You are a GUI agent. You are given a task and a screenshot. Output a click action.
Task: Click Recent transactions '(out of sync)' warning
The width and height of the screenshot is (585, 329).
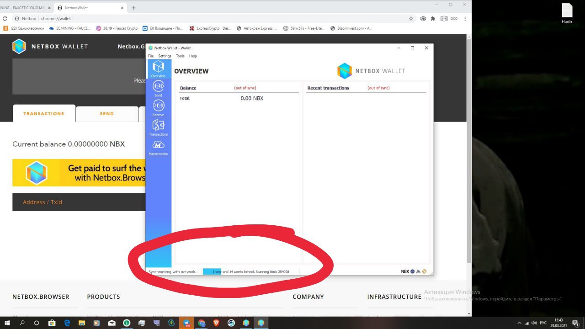378,88
